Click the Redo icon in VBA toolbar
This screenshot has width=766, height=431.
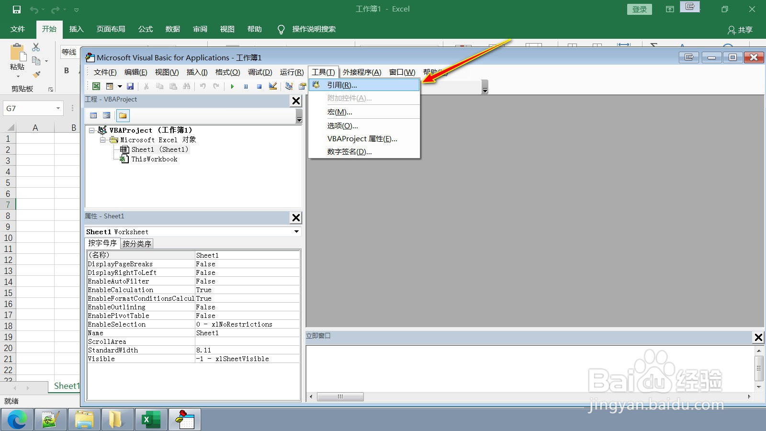(x=216, y=86)
